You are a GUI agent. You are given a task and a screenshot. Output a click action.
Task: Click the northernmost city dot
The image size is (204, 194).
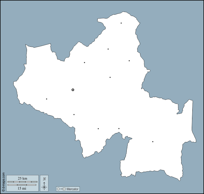pyautogui.click(x=121, y=23)
